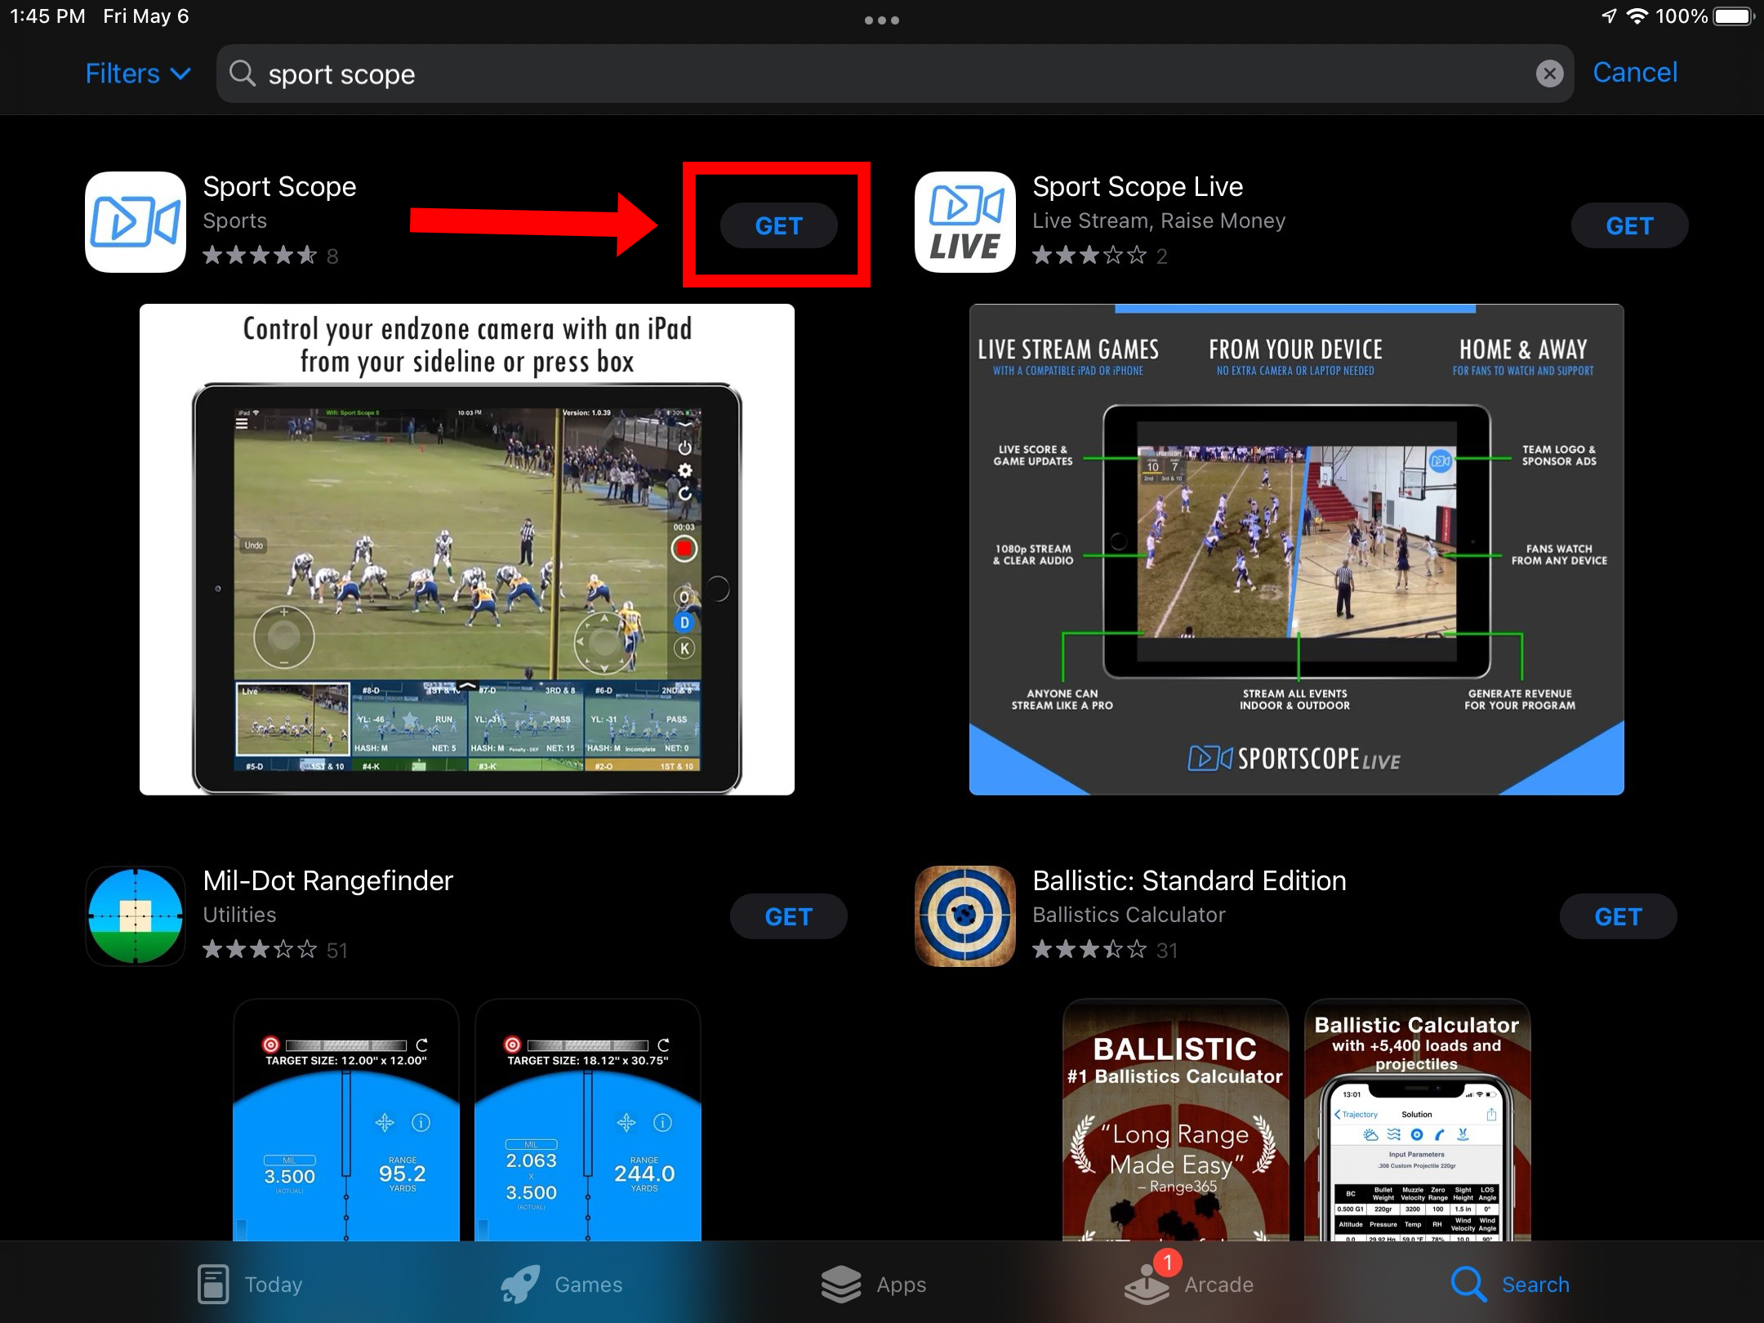This screenshot has height=1323, width=1764.
Task: View Mil-Dot screenshot showing 95.2 yards
Action: coord(346,1120)
